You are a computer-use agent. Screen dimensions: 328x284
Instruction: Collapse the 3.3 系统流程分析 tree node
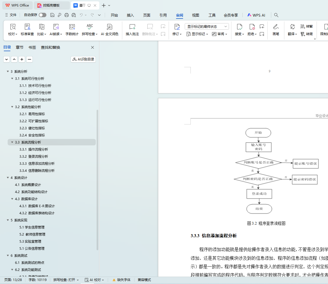point(12,142)
